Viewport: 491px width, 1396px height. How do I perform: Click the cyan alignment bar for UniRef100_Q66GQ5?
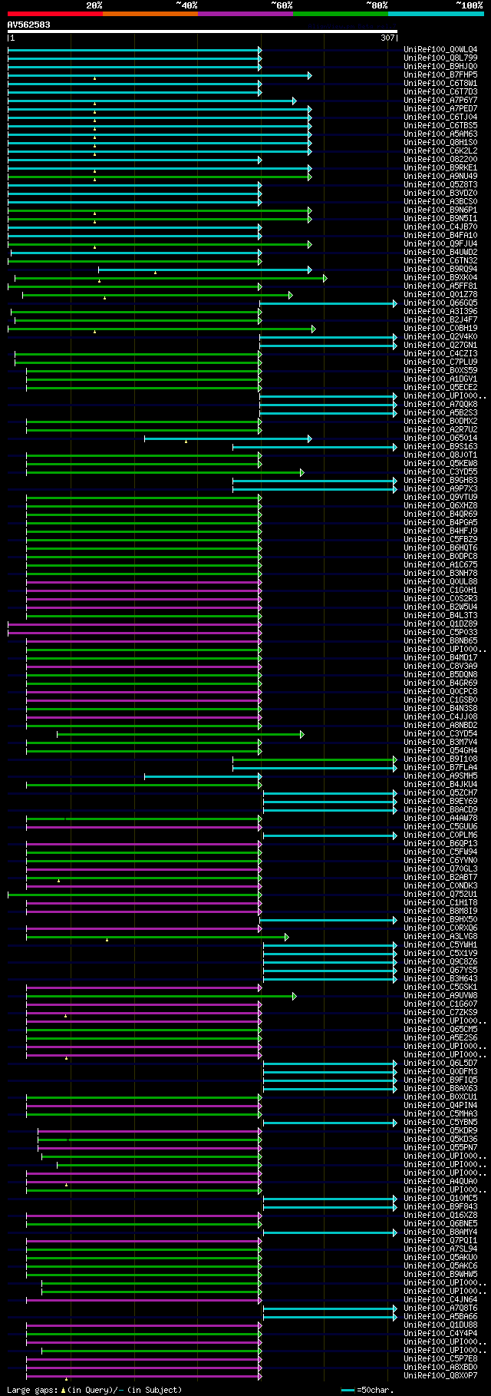[328, 304]
